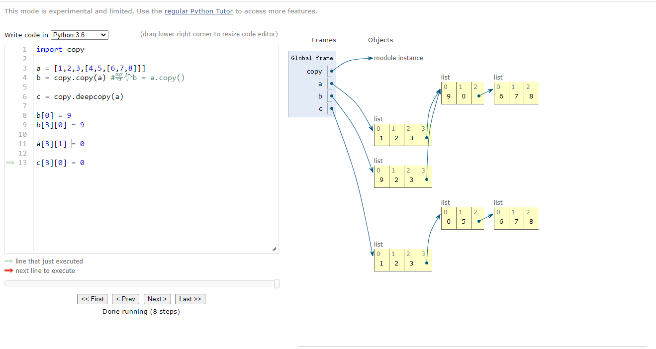Jump to end with Last >> button

point(190,299)
